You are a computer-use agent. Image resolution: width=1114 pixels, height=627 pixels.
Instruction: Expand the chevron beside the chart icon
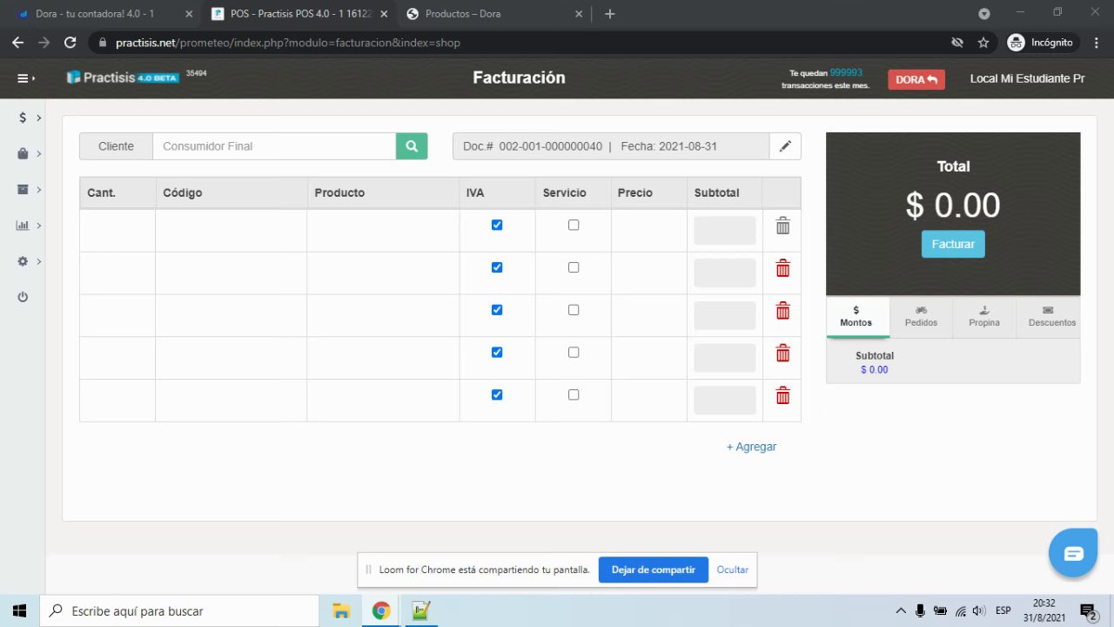[x=39, y=226]
